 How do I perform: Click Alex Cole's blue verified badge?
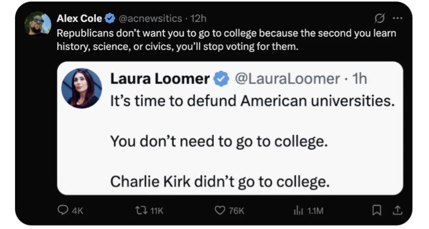pyautogui.click(x=110, y=19)
